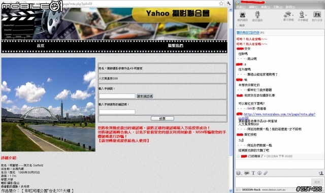Click the '人文風景類009' row in the form
Viewport: 325px width, 193px height.
pos(162,79)
